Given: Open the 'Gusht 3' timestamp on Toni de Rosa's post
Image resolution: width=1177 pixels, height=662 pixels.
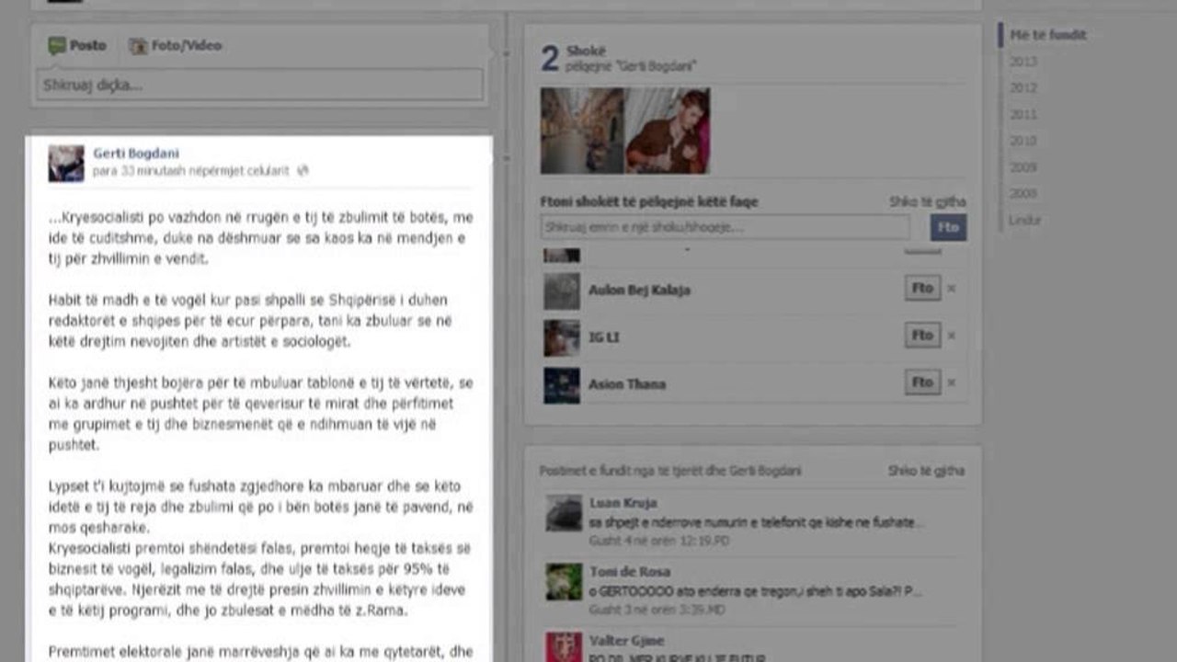Looking at the screenshot, I should coord(659,609).
